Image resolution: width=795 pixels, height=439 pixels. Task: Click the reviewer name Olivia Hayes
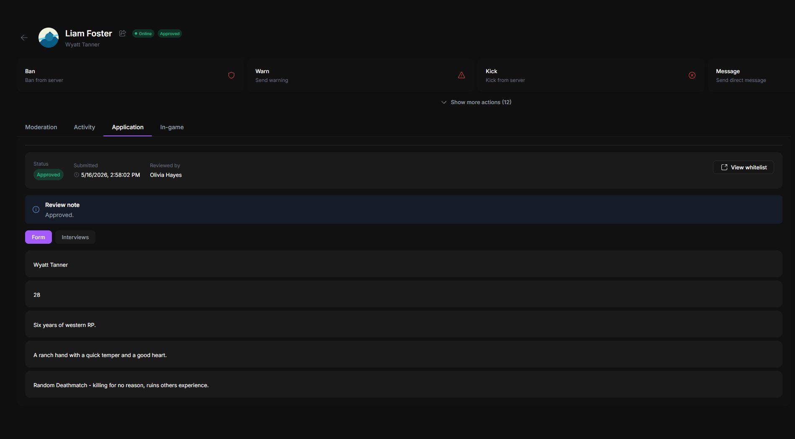(166, 175)
